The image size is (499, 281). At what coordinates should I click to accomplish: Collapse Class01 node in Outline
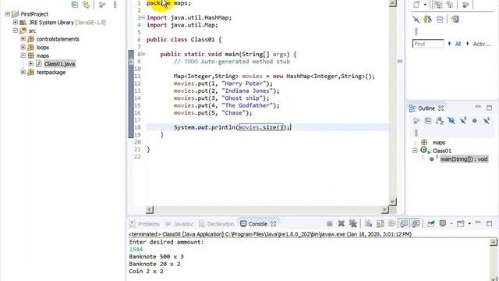click(x=415, y=151)
